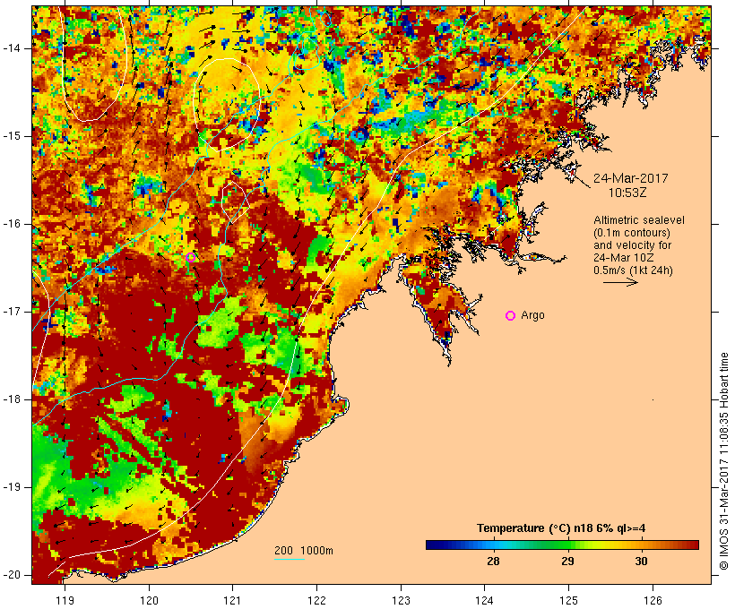
Task: Click the '200 1000m' depth contour label
Action: 304,551
